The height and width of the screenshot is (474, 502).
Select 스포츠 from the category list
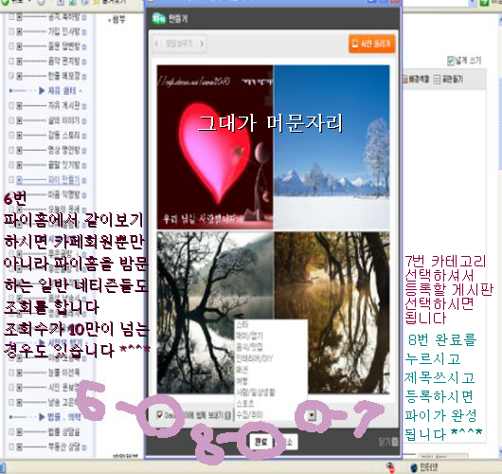click(x=245, y=404)
